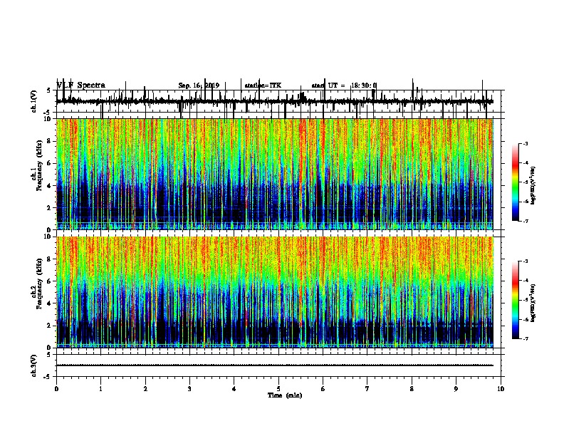Click the ch.1 spectrogram colorbar
Viewport: 564px width, 436px height.
pos(515,182)
